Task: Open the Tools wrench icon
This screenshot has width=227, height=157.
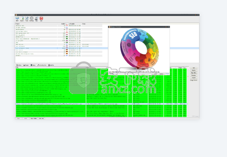Action: [27, 19]
